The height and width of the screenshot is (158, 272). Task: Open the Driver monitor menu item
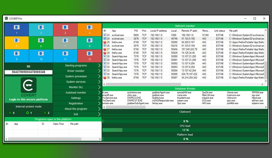coord(77,71)
